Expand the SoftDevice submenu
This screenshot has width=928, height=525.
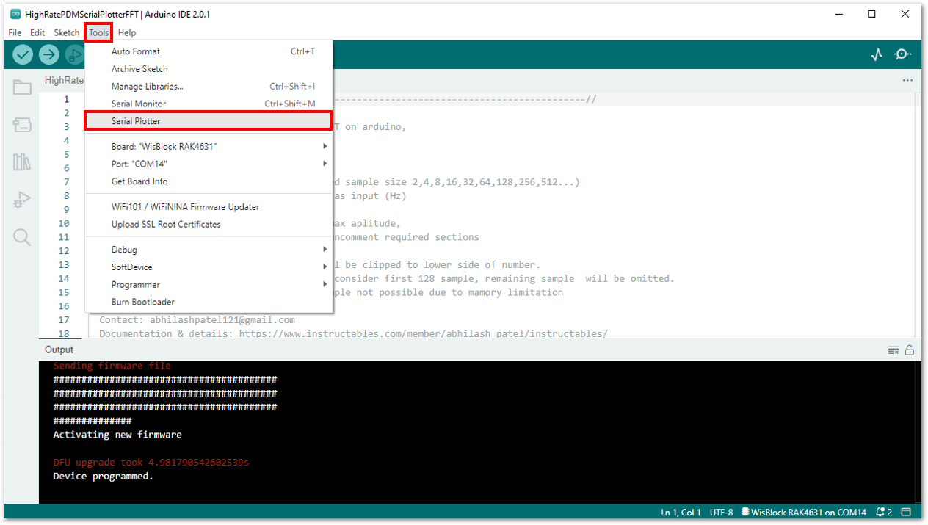pyautogui.click(x=209, y=267)
